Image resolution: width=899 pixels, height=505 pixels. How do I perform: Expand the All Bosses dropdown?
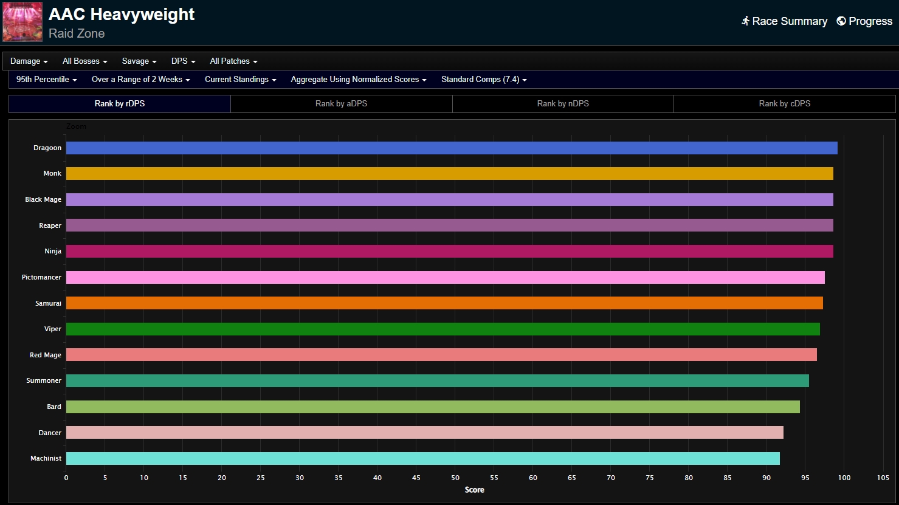[x=84, y=61]
